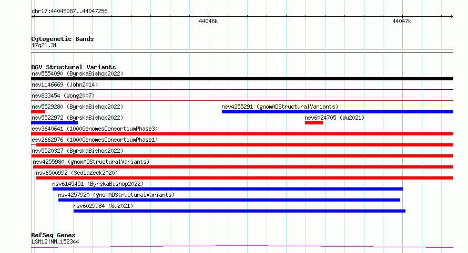
Task: Click the small red nsv6024705 bar
Action: point(314,123)
